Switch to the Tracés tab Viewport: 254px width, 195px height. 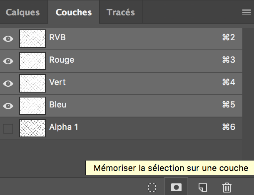click(x=121, y=12)
